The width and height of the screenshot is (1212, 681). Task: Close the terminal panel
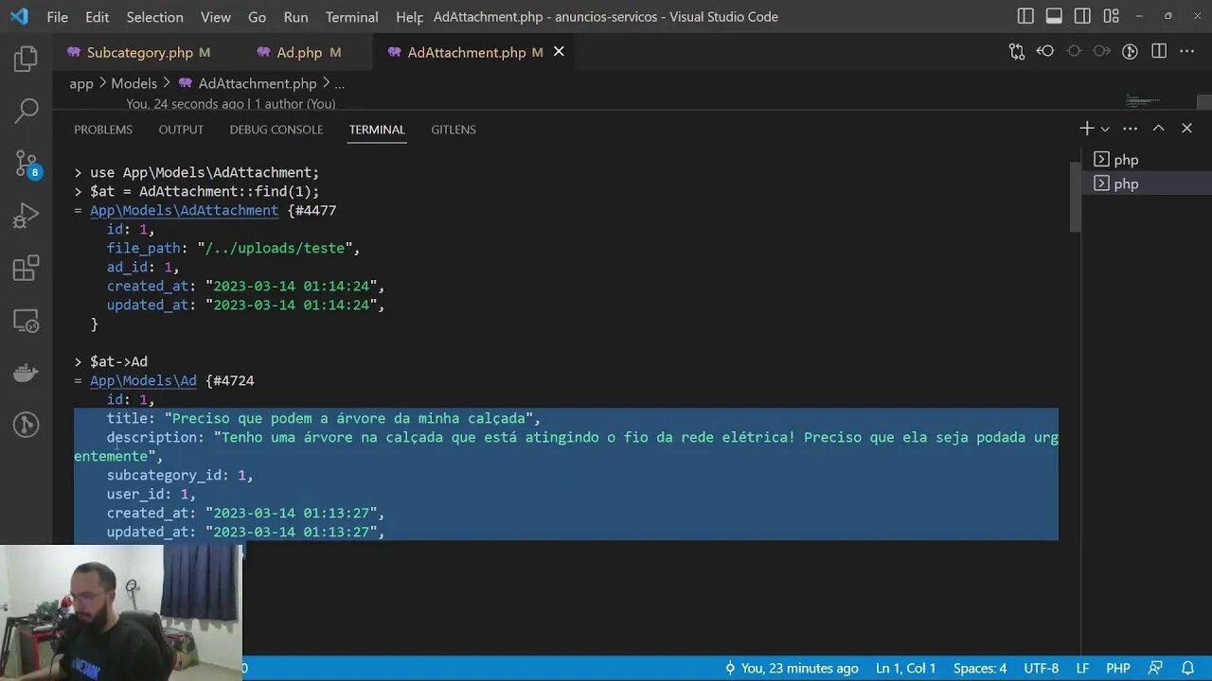(1186, 129)
